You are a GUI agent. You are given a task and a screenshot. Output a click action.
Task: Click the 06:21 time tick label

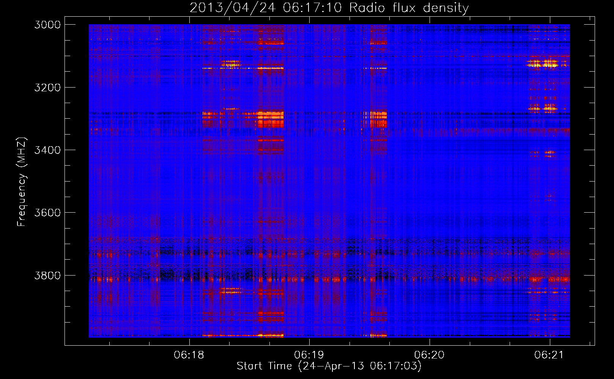(x=549, y=355)
